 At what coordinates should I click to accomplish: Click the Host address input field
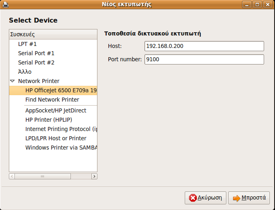pos(204,46)
